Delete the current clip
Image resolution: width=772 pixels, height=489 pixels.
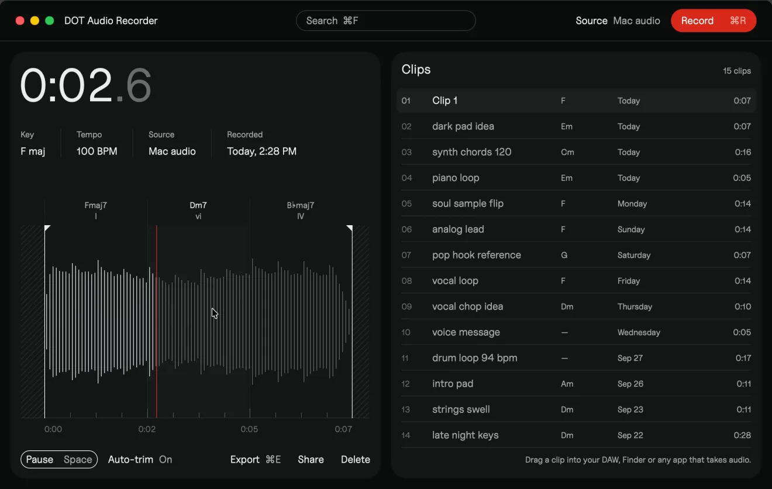click(356, 460)
